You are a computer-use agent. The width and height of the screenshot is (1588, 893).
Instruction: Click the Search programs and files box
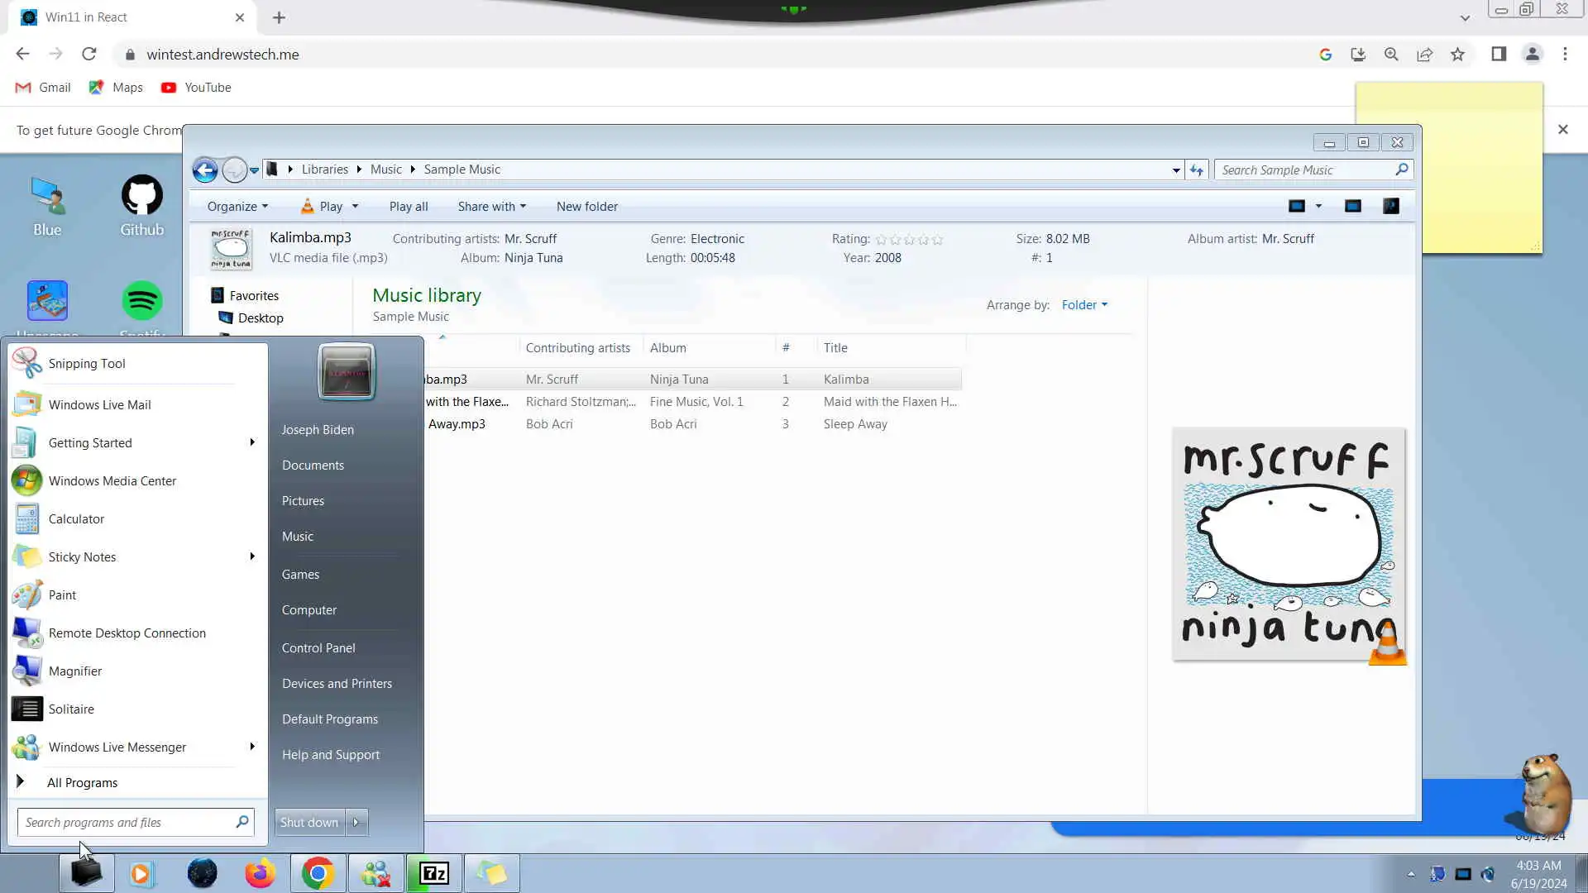click(x=124, y=823)
